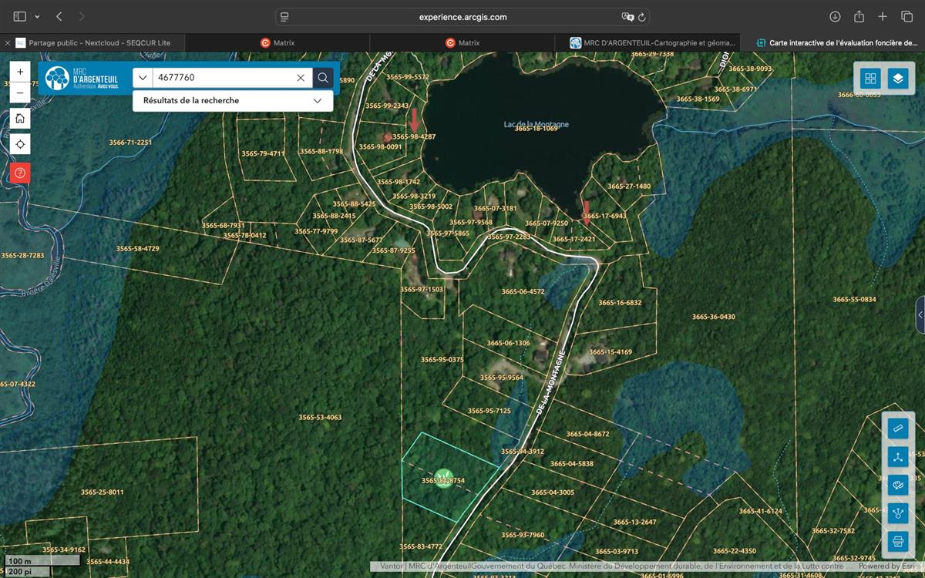
Task: Expand the Résultats de la recherche panel
Action: point(317,101)
